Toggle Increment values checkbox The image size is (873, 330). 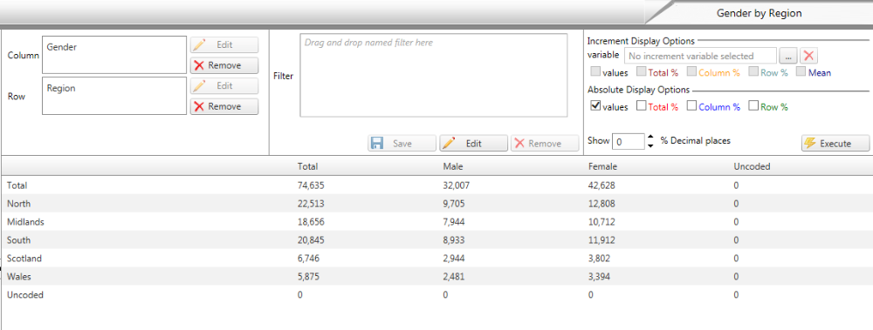point(595,71)
